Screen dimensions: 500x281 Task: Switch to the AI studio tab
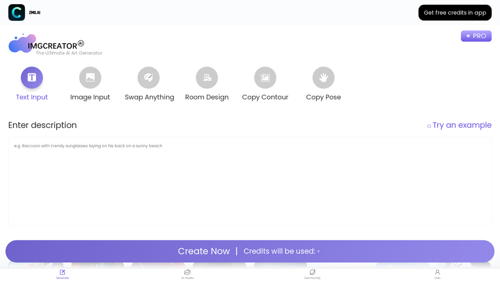click(187, 274)
